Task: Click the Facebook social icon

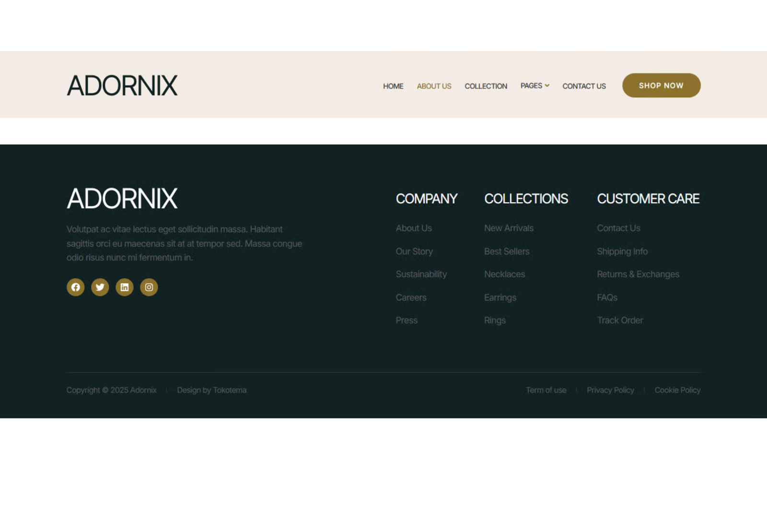Action: pos(76,287)
